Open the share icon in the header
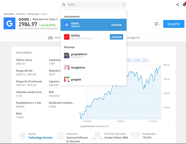 [x=177, y=4]
